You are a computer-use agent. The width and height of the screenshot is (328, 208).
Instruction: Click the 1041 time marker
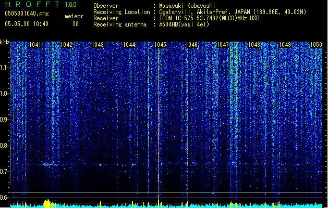[35, 45]
